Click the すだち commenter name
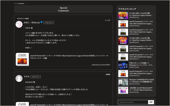Viewport: 170px width, 106px height. tap(26, 77)
